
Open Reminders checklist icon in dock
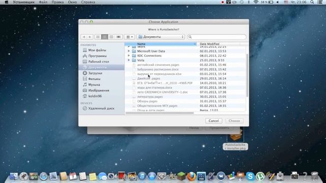pos(83,176)
